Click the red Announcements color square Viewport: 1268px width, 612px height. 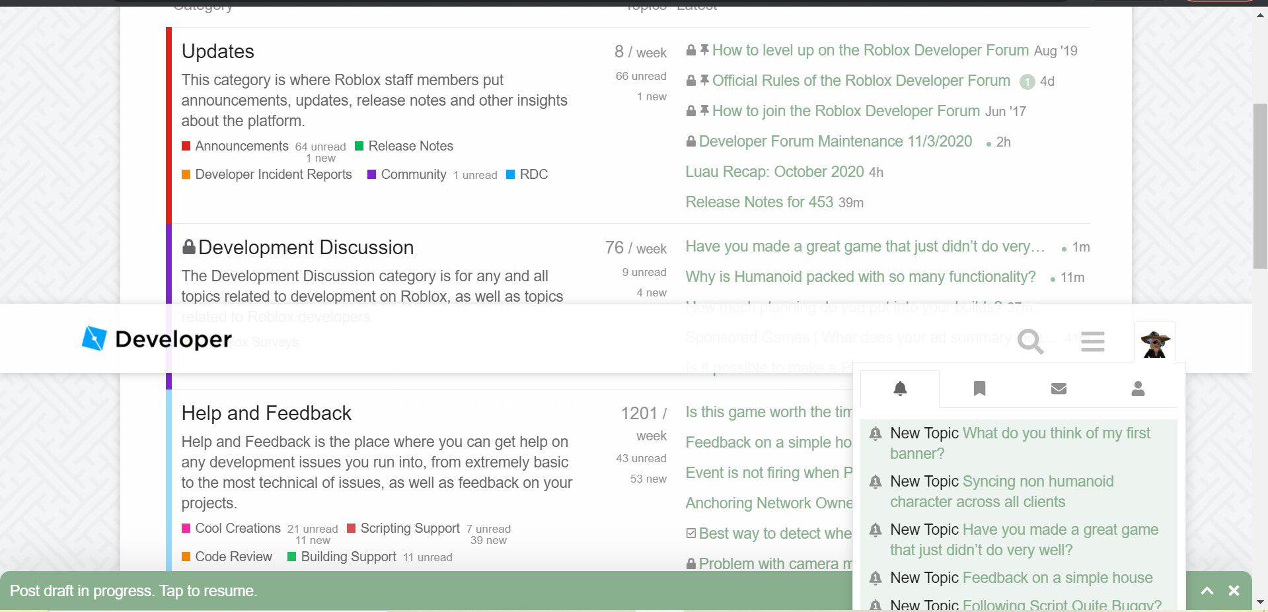(x=186, y=146)
